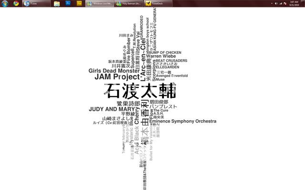This screenshot has width=305, height=190.
Task: Show hidden system tray icons arrow
Action: pyautogui.click(x=272, y=3)
